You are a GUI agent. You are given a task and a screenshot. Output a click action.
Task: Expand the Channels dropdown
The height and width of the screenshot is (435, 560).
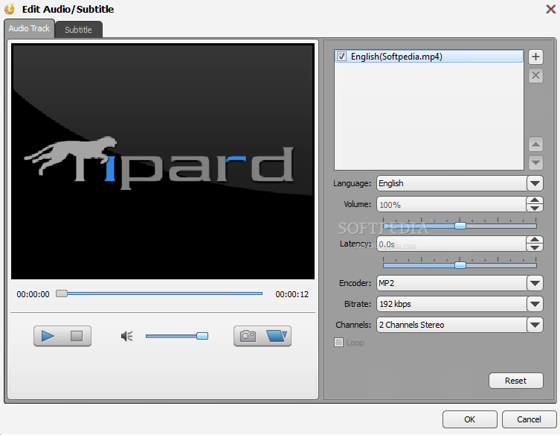(535, 325)
